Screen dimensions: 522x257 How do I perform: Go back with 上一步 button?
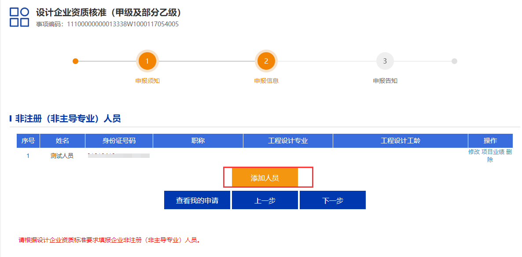pos(265,200)
